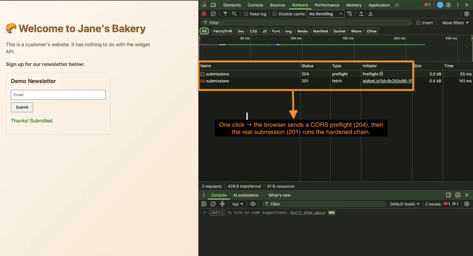Open the top JavaScript context selector
This screenshot has width=473, height=256.
(238, 204)
